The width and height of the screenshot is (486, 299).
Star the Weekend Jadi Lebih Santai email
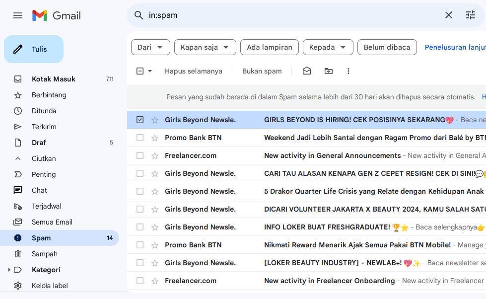(x=155, y=138)
